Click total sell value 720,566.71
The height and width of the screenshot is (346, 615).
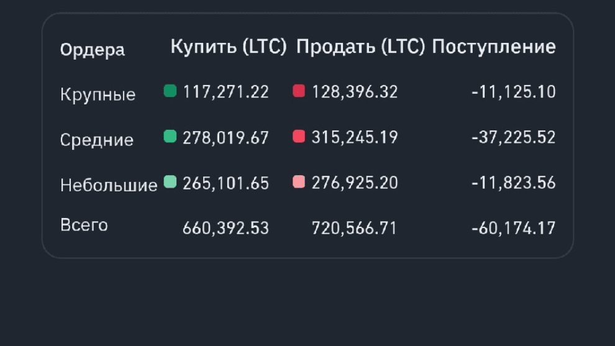pyautogui.click(x=354, y=229)
